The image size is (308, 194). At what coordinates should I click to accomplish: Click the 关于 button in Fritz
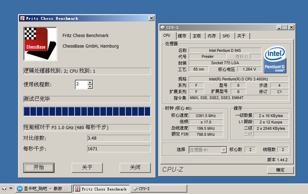[x=87, y=168]
